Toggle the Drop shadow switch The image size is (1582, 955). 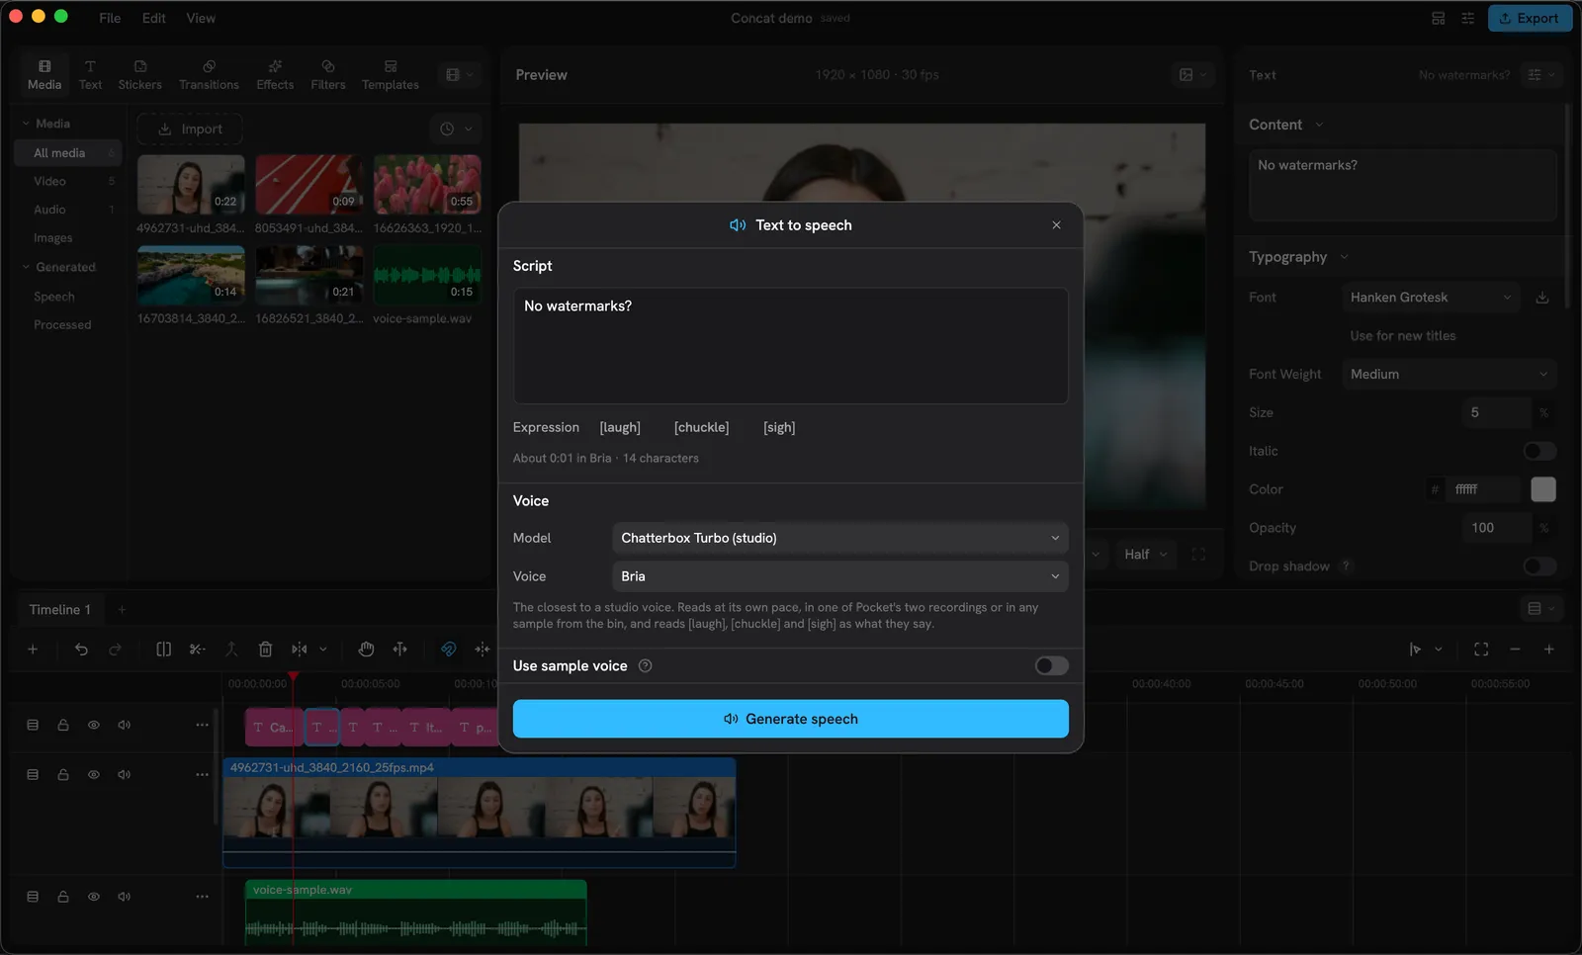[x=1539, y=566]
